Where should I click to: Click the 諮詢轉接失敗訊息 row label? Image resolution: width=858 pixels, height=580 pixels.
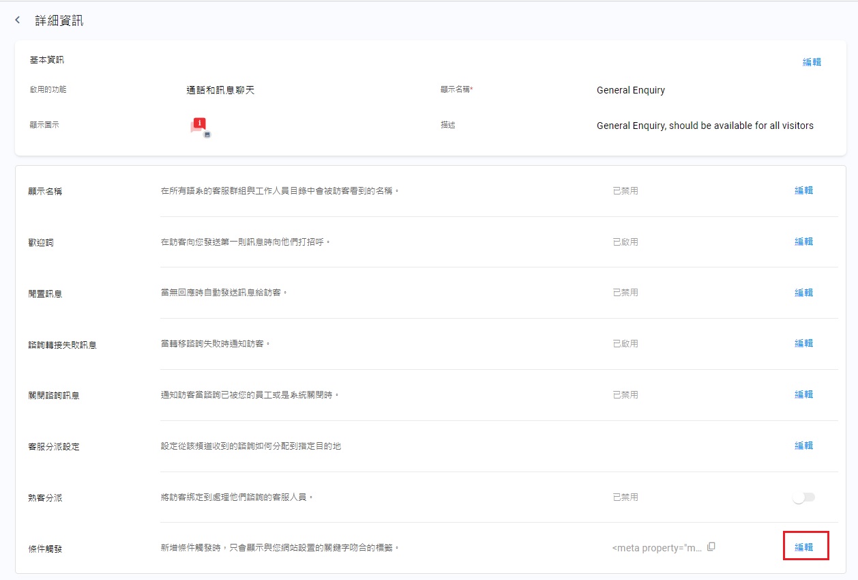tap(62, 345)
